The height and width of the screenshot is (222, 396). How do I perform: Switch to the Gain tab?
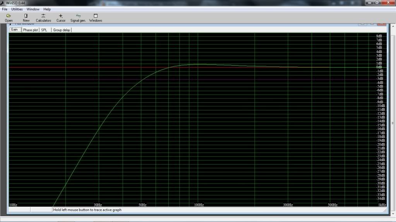14,30
